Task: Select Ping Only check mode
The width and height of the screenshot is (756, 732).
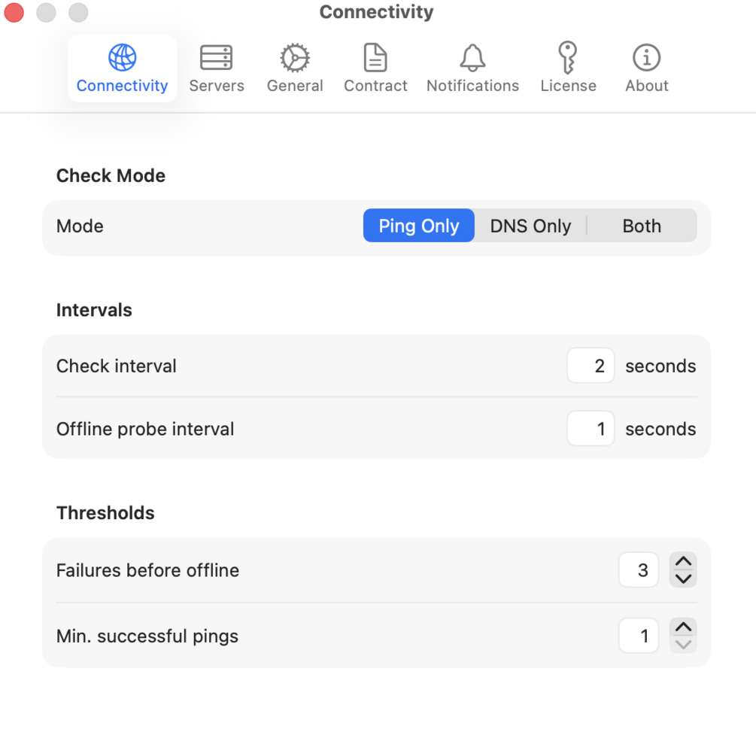Action: 419,226
